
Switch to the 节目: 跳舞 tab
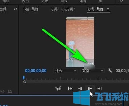[30, 9]
